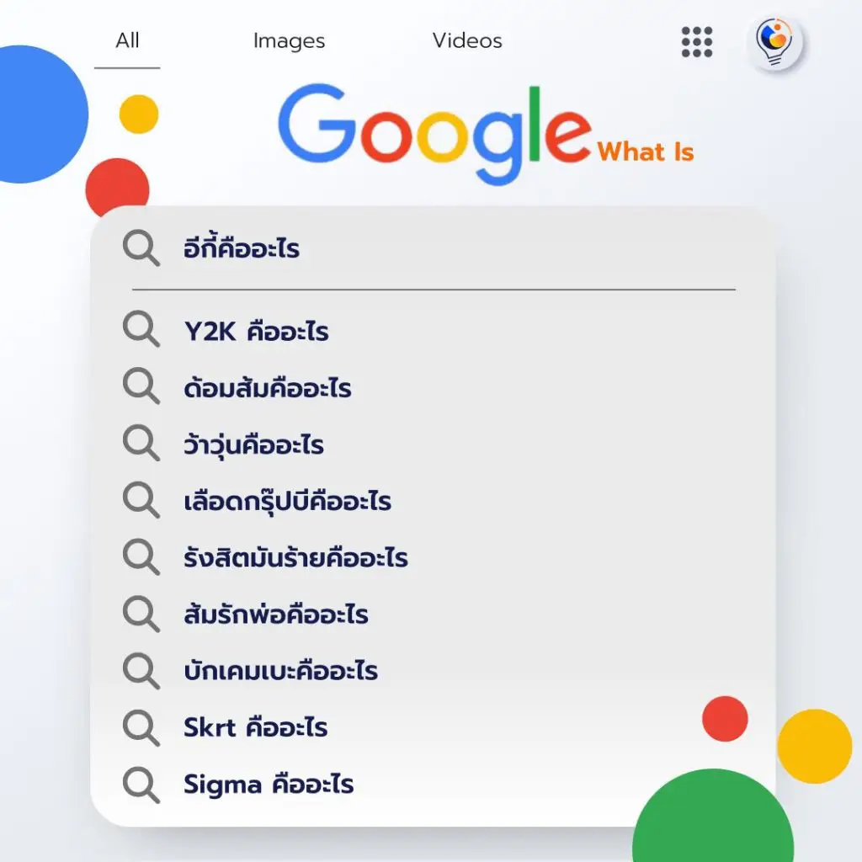Image resolution: width=862 pixels, height=862 pixels.
Task: Click the magnifier icon next to ว้าวุ่นคืออะไร
Action: [x=141, y=444]
